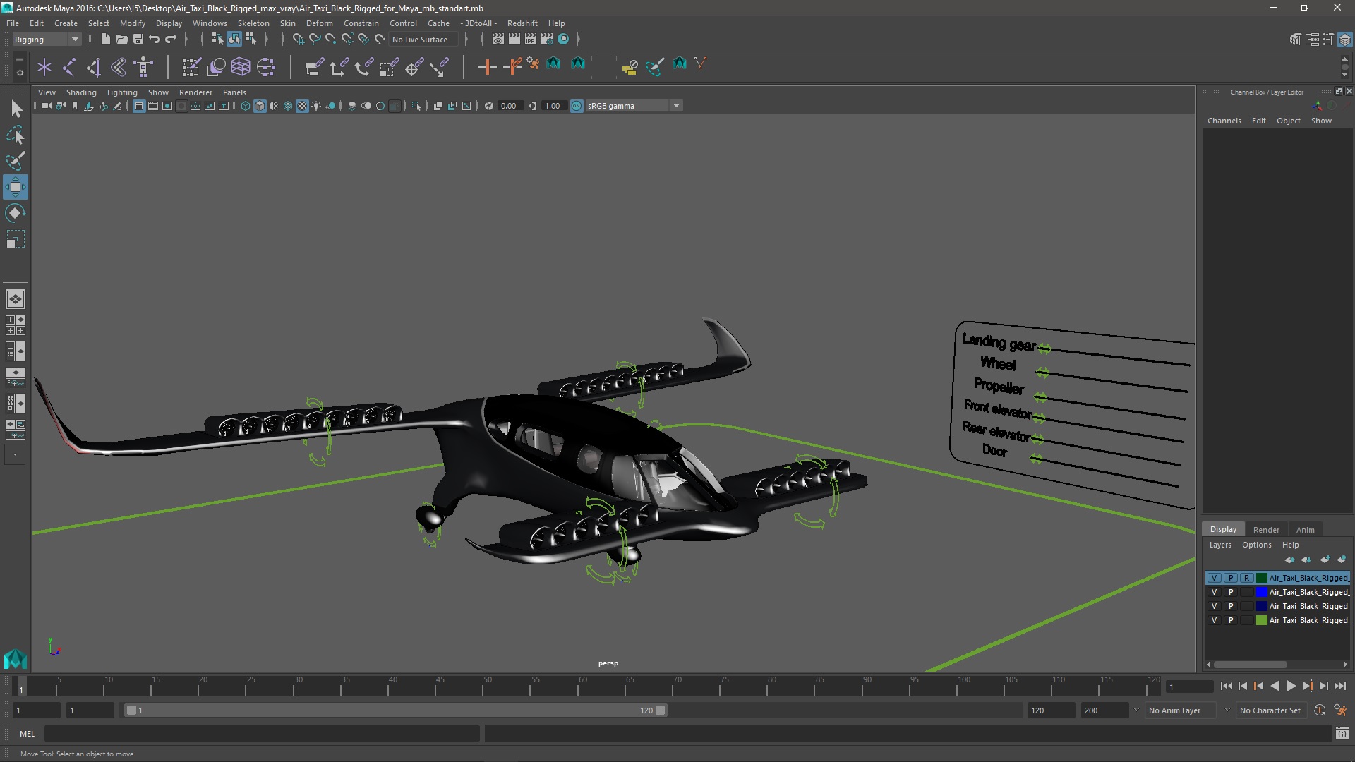Toggle R reference mode on first layer

pos(1246,578)
